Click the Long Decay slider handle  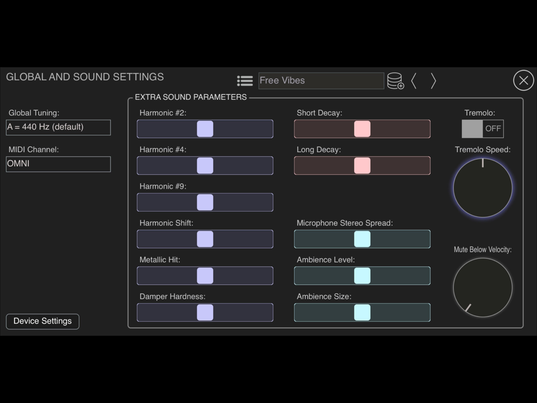[x=362, y=165]
